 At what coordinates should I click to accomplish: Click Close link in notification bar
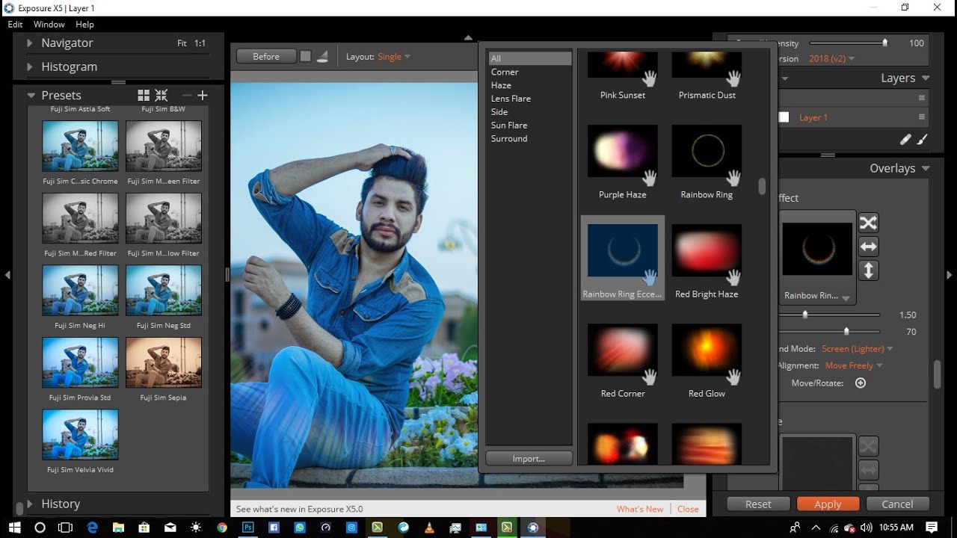click(x=688, y=509)
